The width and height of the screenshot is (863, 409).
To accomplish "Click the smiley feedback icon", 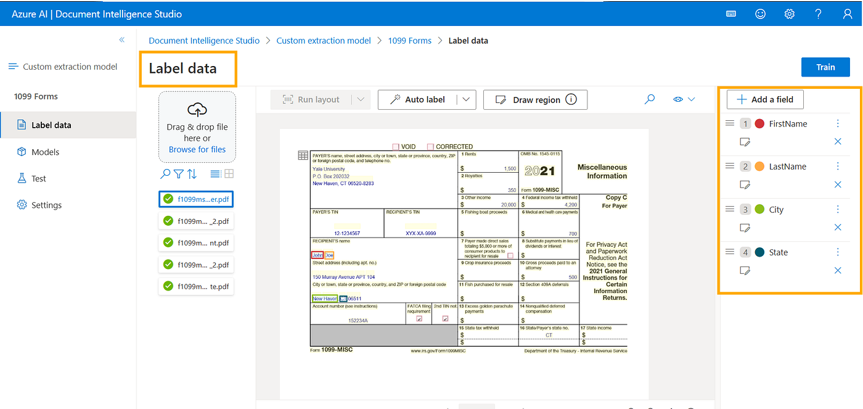I will [x=760, y=14].
